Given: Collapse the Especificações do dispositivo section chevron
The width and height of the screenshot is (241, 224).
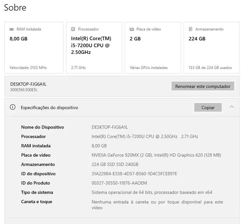Looking at the screenshot, I should coord(232,107).
